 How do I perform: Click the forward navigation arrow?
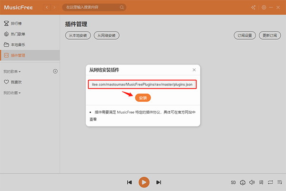point(54,7)
